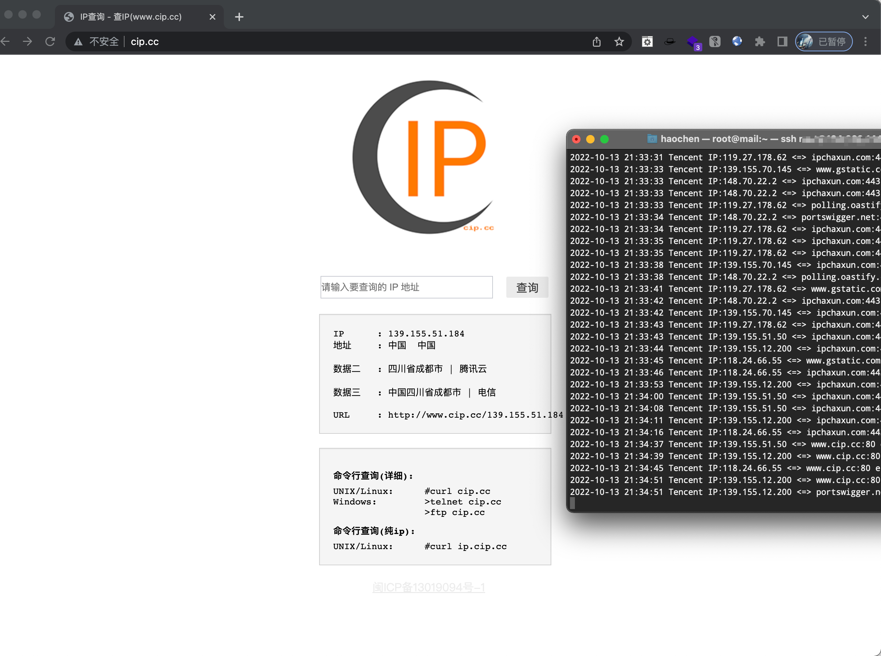
Task: Minimize the terminal with yellow button
Action: (x=590, y=139)
